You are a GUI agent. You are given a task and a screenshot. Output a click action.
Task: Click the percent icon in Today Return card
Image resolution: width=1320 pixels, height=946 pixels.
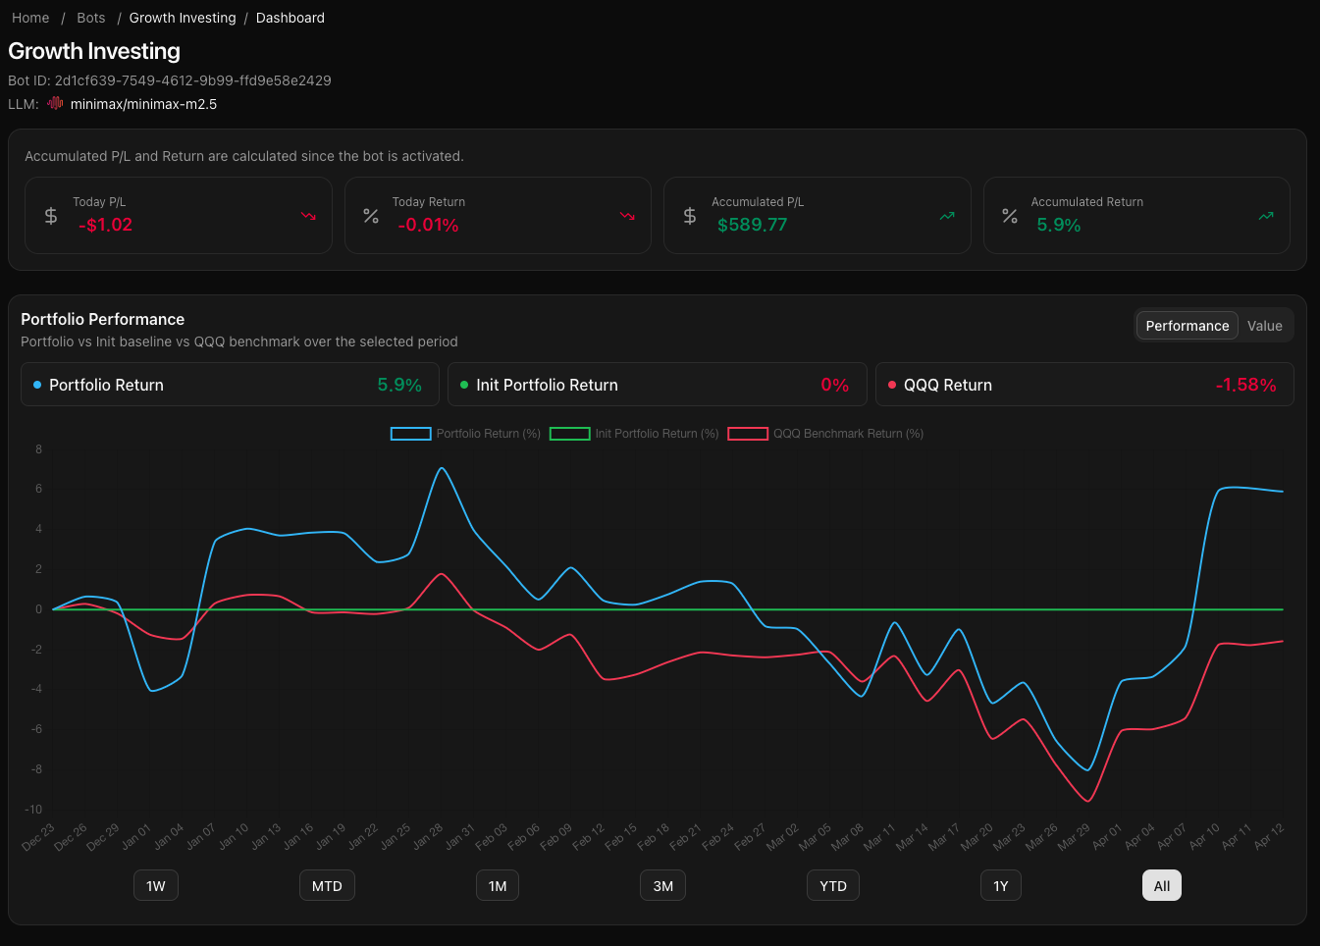point(371,216)
